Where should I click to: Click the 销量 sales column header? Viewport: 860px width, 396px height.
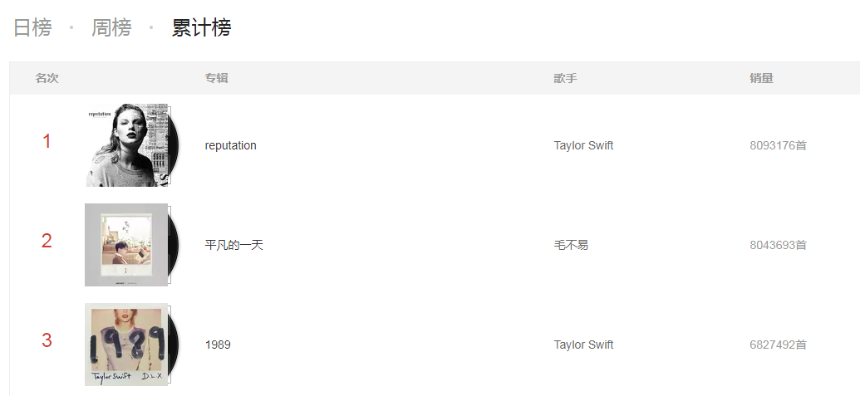click(x=761, y=78)
